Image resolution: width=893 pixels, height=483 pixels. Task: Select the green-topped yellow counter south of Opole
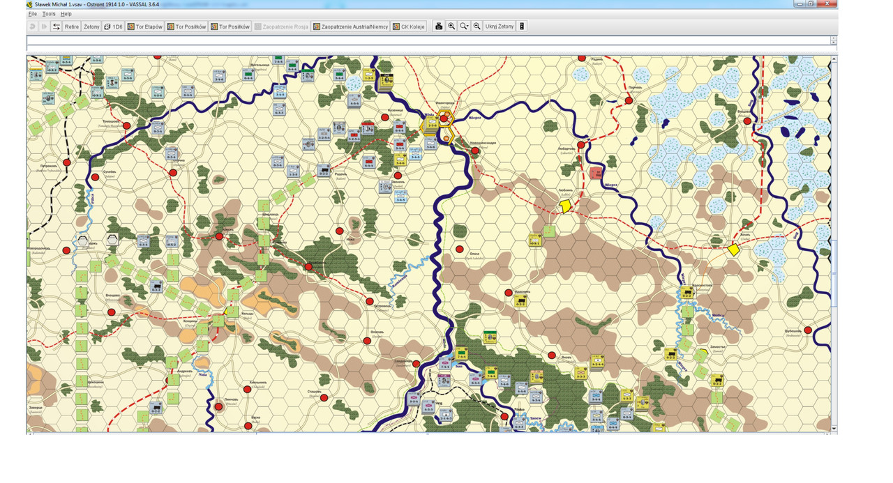click(490, 337)
